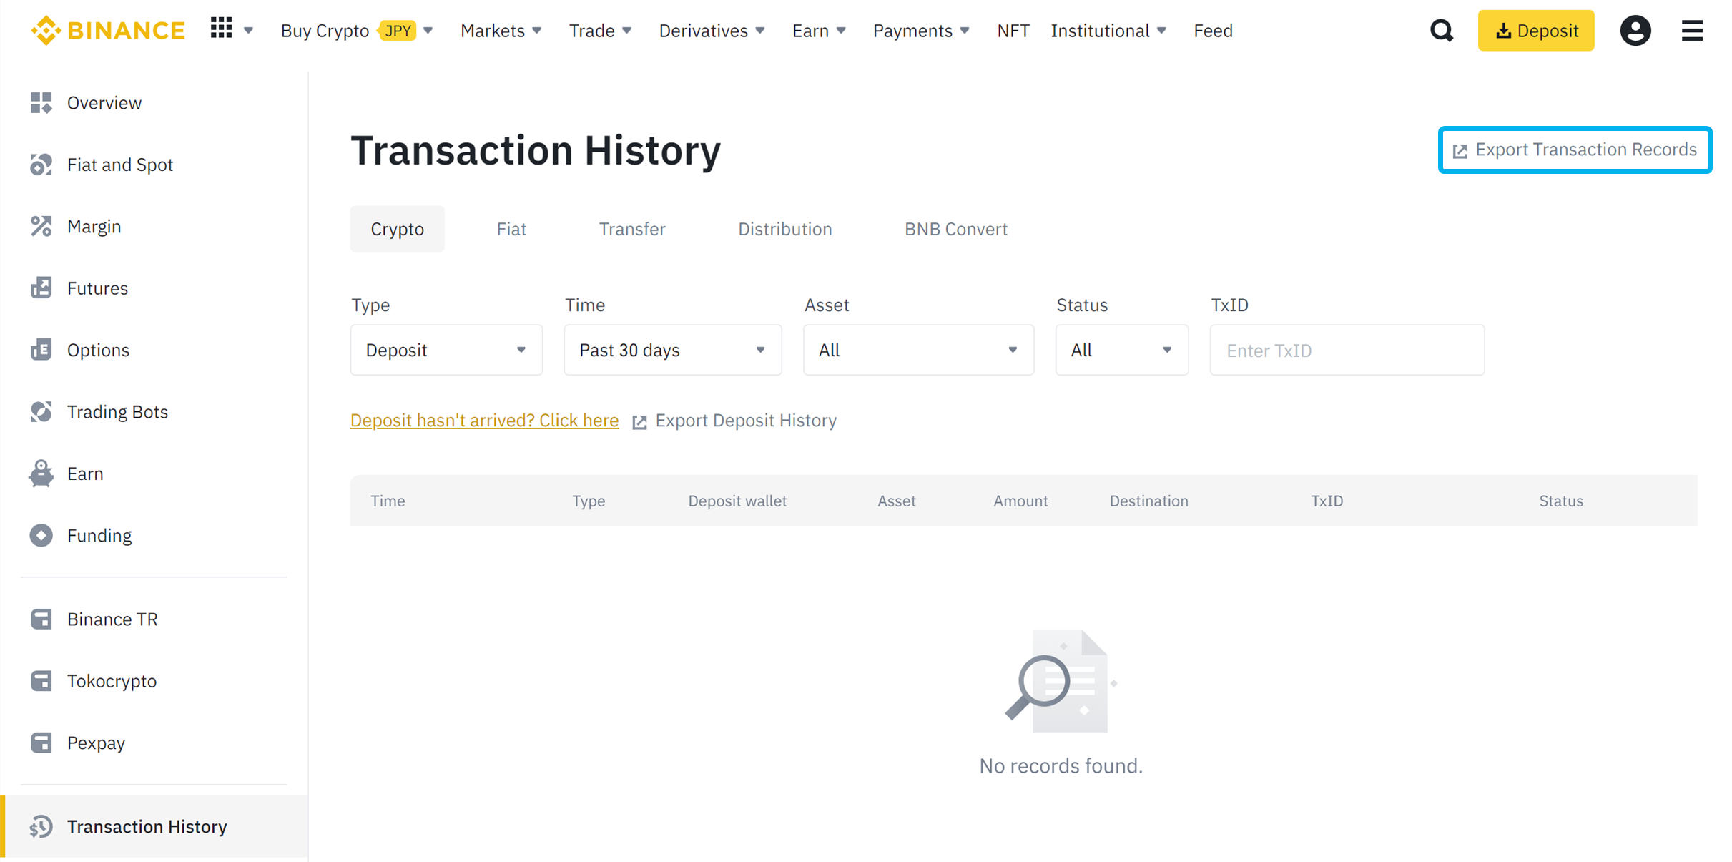Open the Time Past 30 days dropdown

(x=672, y=350)
